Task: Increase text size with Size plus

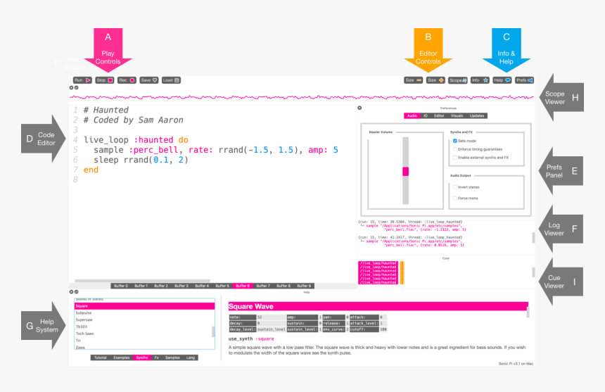Action: (x=435, y=80)
